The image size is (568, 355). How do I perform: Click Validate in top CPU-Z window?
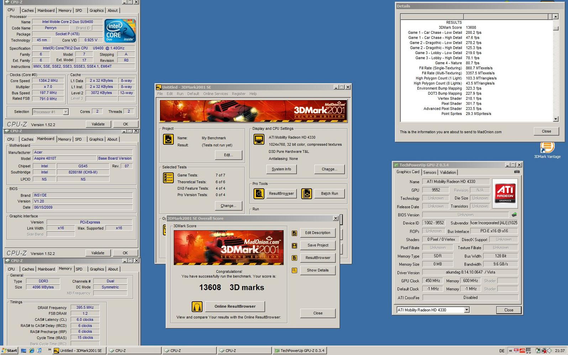pos(98,124)
